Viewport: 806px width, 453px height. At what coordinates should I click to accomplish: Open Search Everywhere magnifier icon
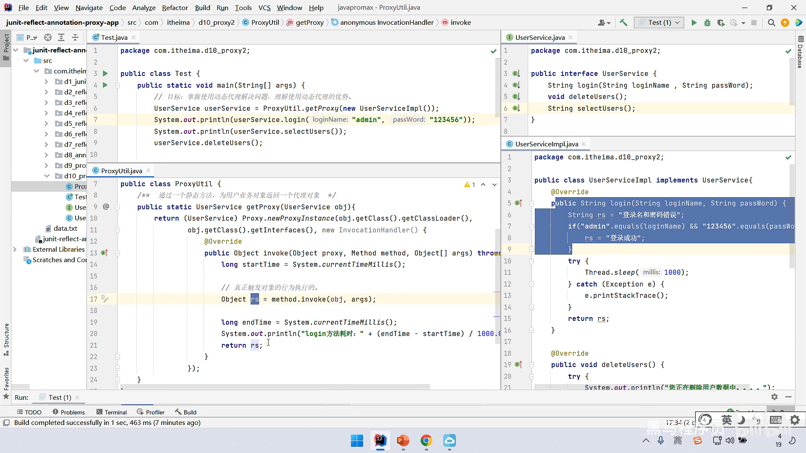771,23
